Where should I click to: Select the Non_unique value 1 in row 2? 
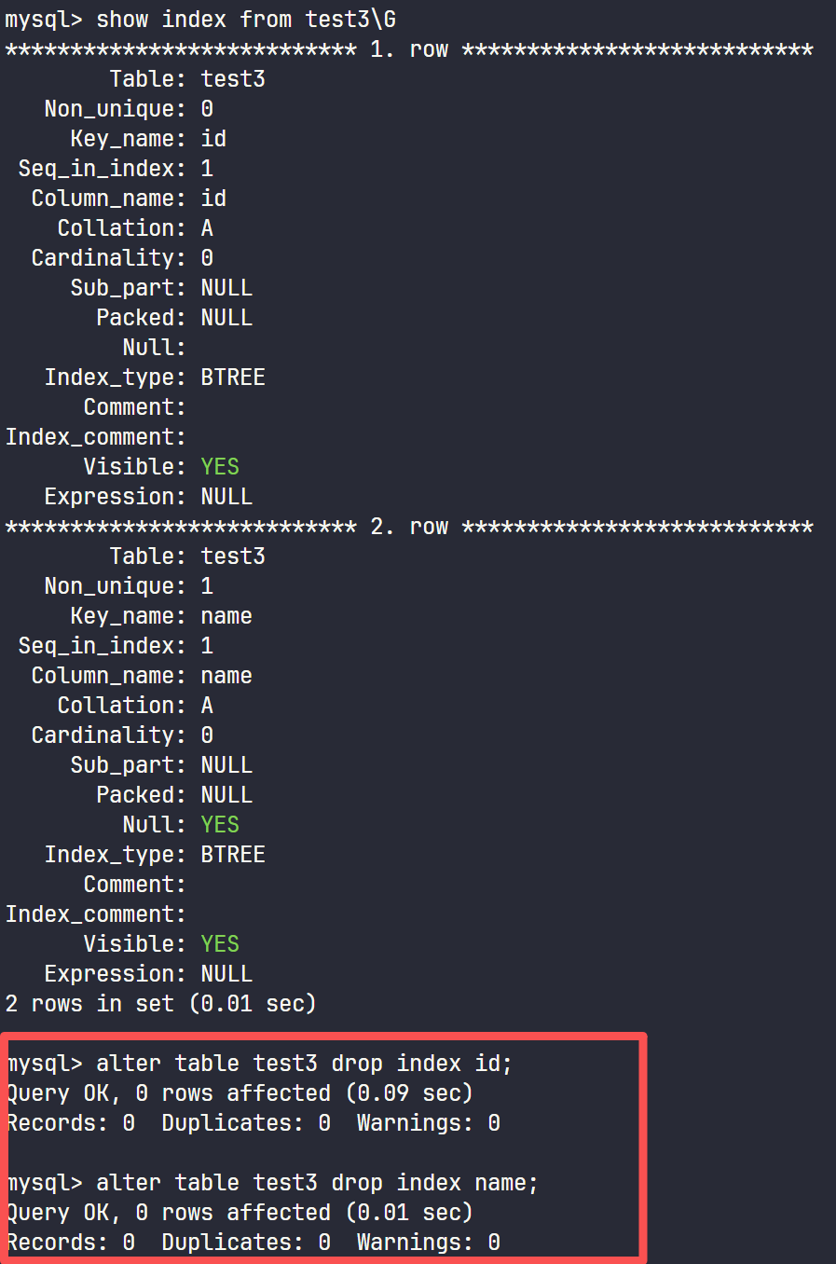(207, 586)
